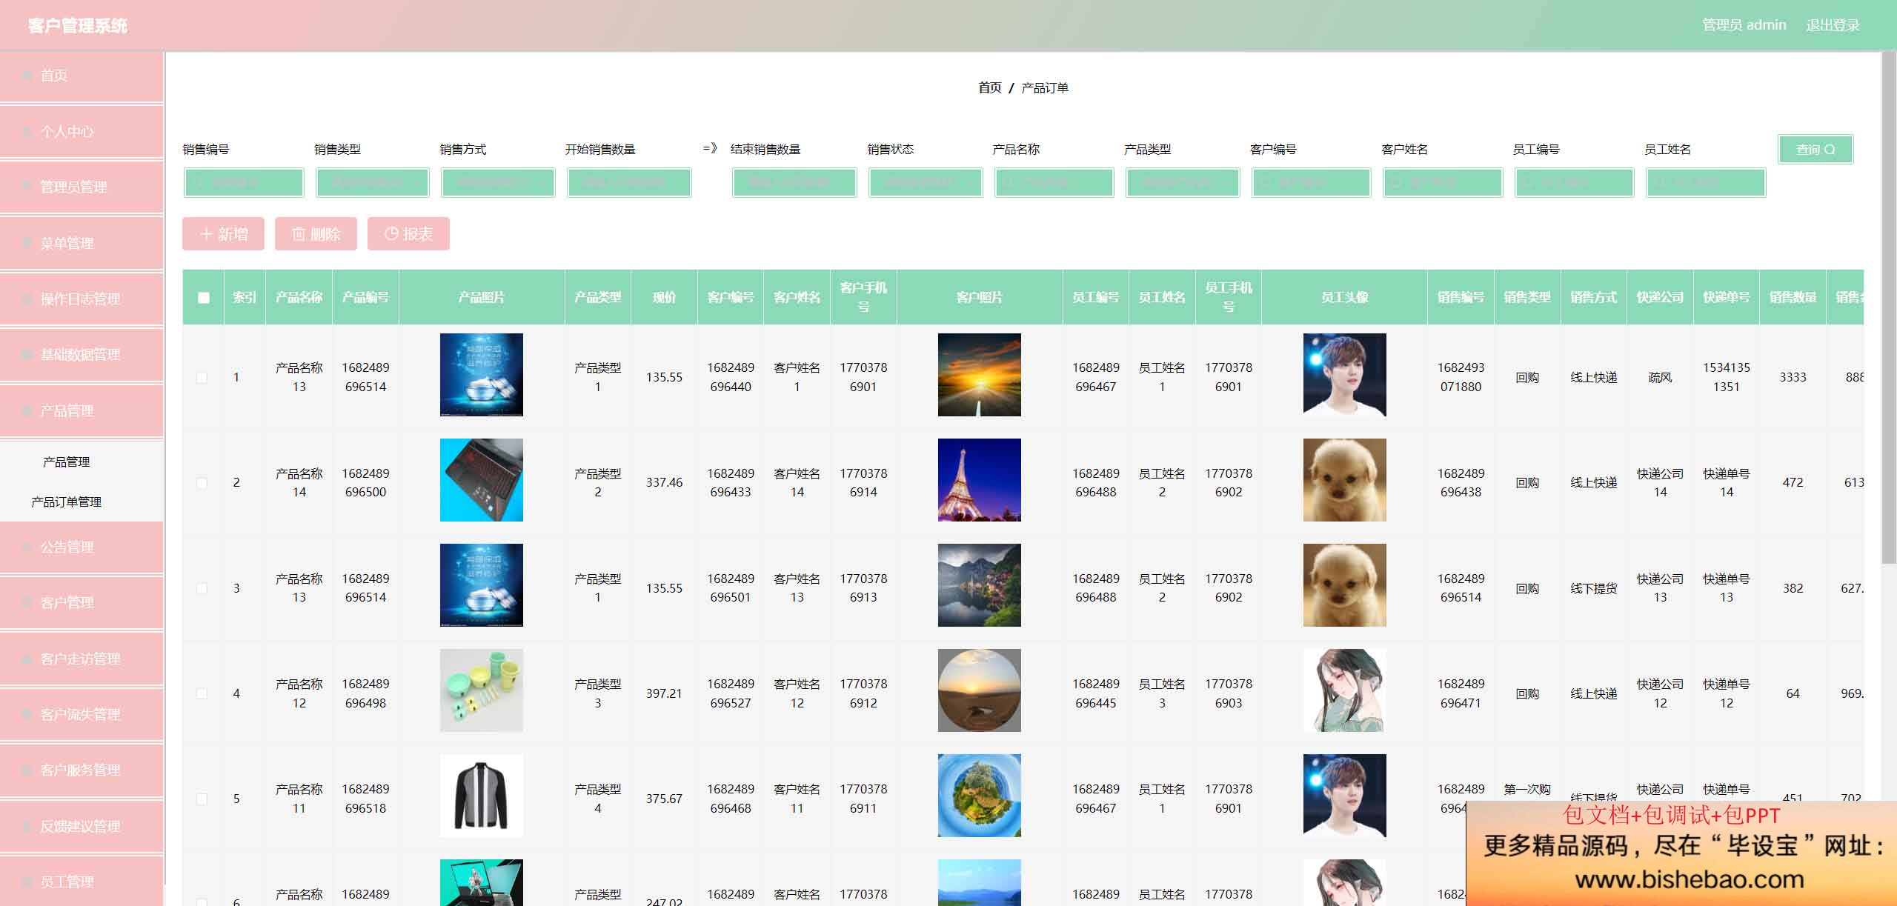Check the checkbox for row 1
1897x906 pixels.
coord(202,378)
